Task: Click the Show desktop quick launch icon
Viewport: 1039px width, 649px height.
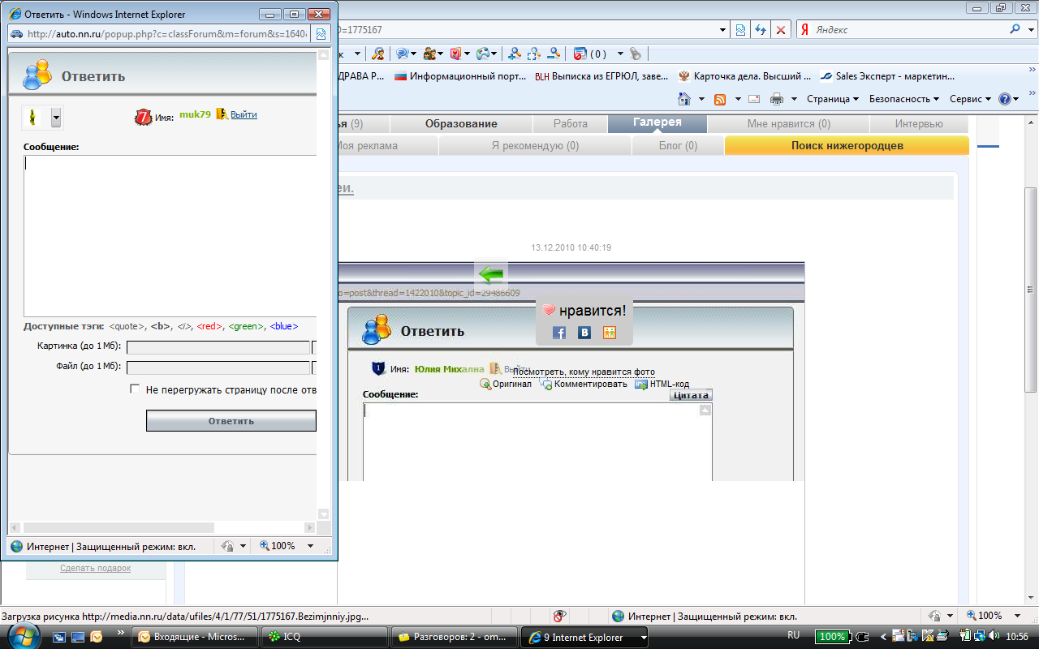Action: point(78,637)
